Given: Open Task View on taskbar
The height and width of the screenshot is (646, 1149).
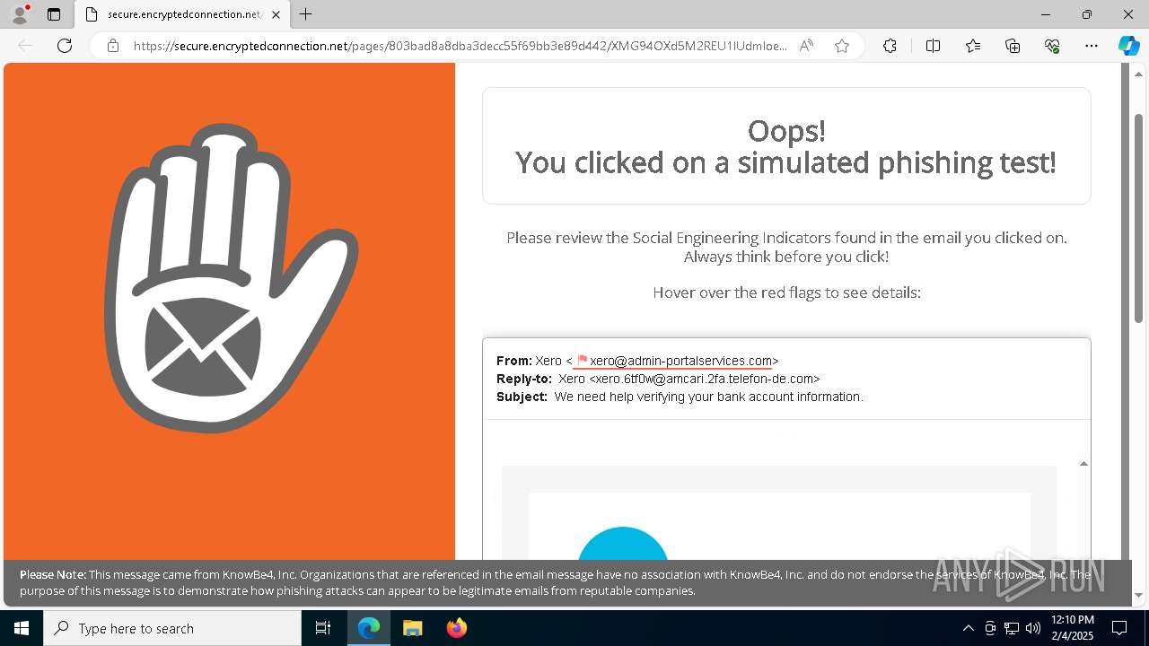Looking at the screenshot, I should click(323, 628).
